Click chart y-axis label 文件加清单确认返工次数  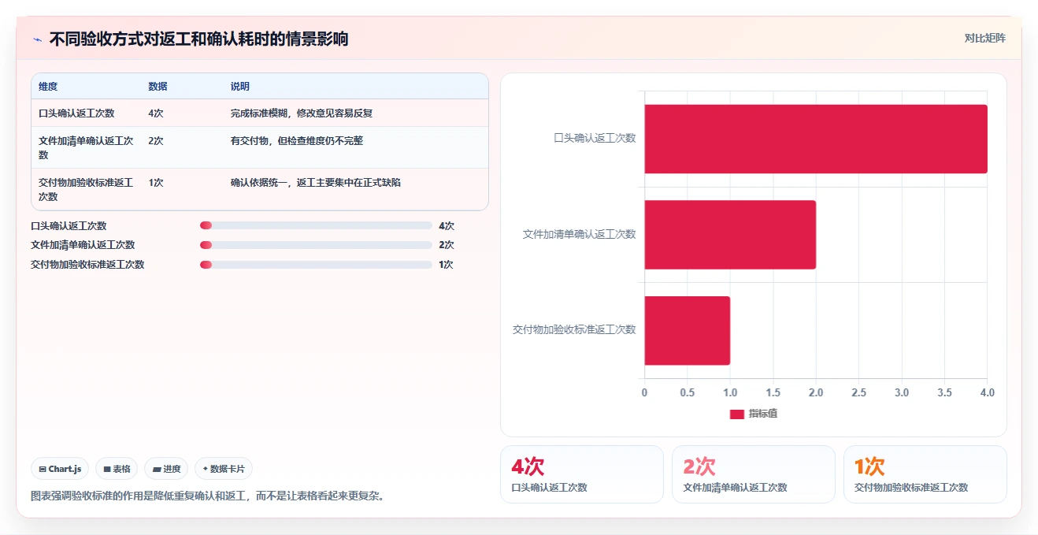(x=580, y=235)
